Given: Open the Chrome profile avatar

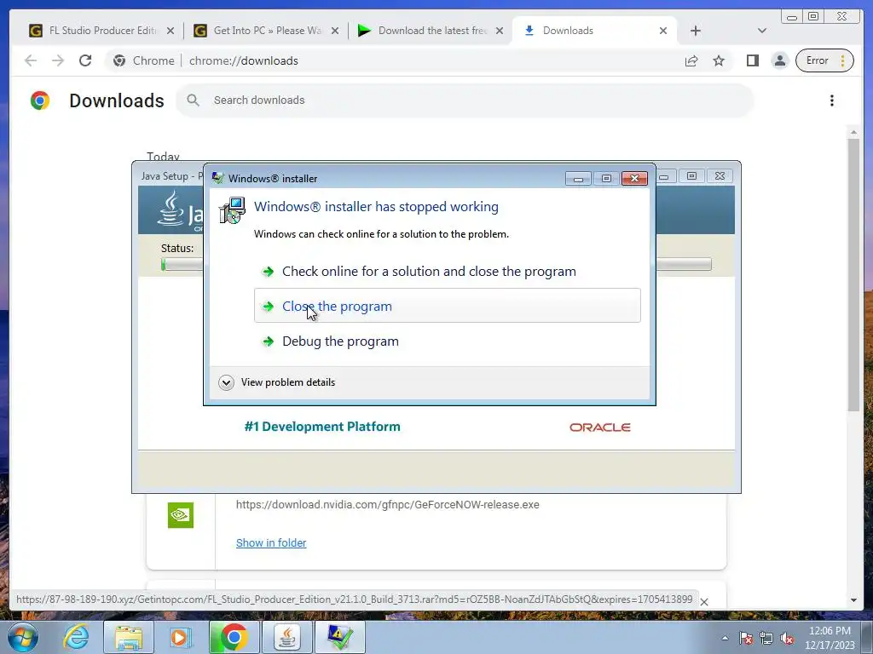Looking at the screenshot, I should pyautogui.click(x=780, y=60).
